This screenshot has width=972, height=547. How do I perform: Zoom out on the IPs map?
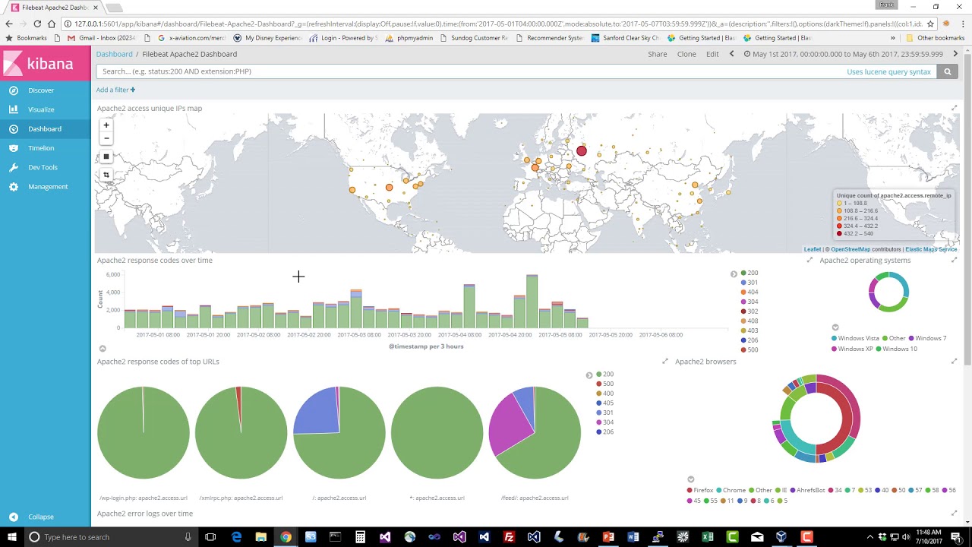click(x=106, y=138)
